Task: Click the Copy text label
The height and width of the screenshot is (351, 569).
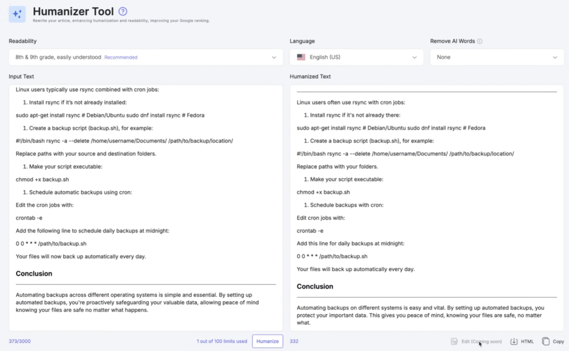Action: click(x=558, y=341)
